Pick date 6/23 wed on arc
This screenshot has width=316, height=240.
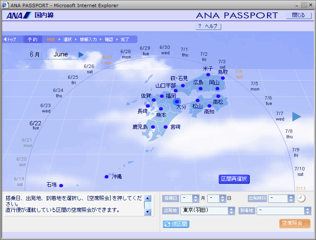(46, 108)
